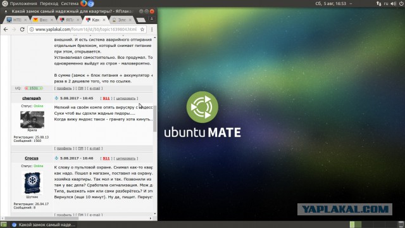Viewport: 405px width, 228px height.
Task: Launch Firefox from the top panel
Action: coord(84,3)
